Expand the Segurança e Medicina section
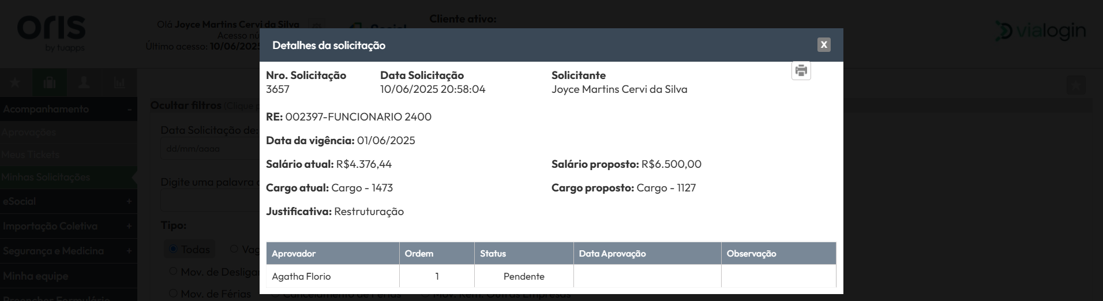This screenshot has height=301, width=1103. (x=68, y=251)
